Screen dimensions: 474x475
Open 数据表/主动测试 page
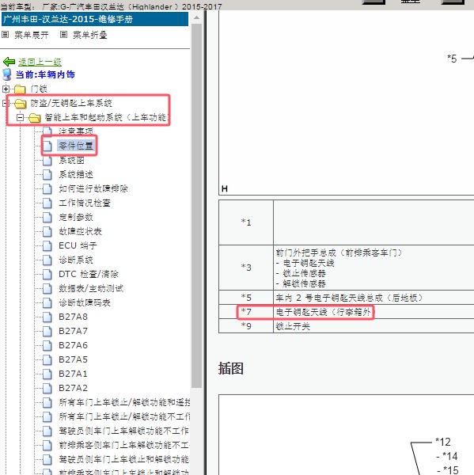(x=91, y=288)
